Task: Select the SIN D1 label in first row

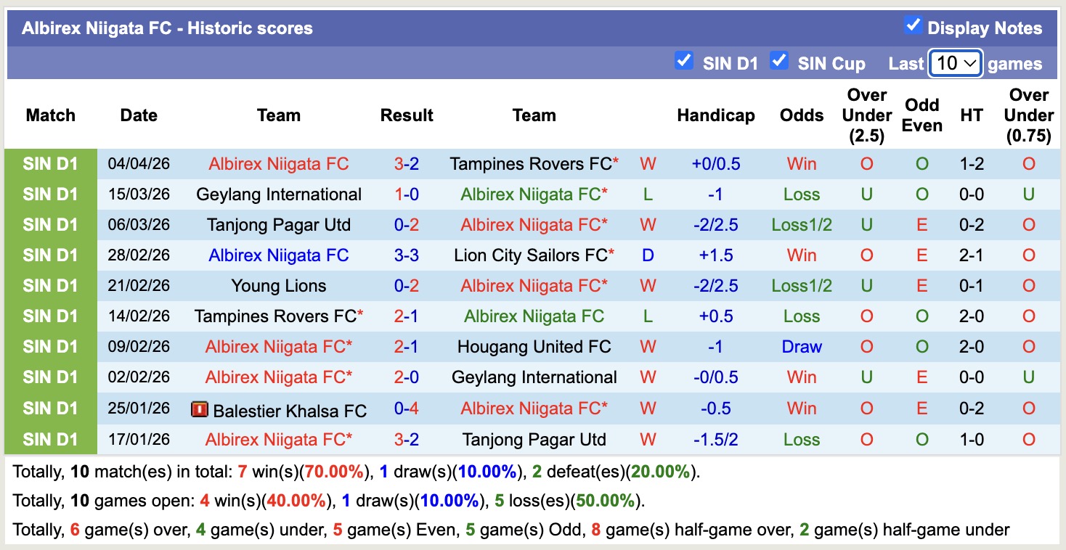Action: click(50, 164)
